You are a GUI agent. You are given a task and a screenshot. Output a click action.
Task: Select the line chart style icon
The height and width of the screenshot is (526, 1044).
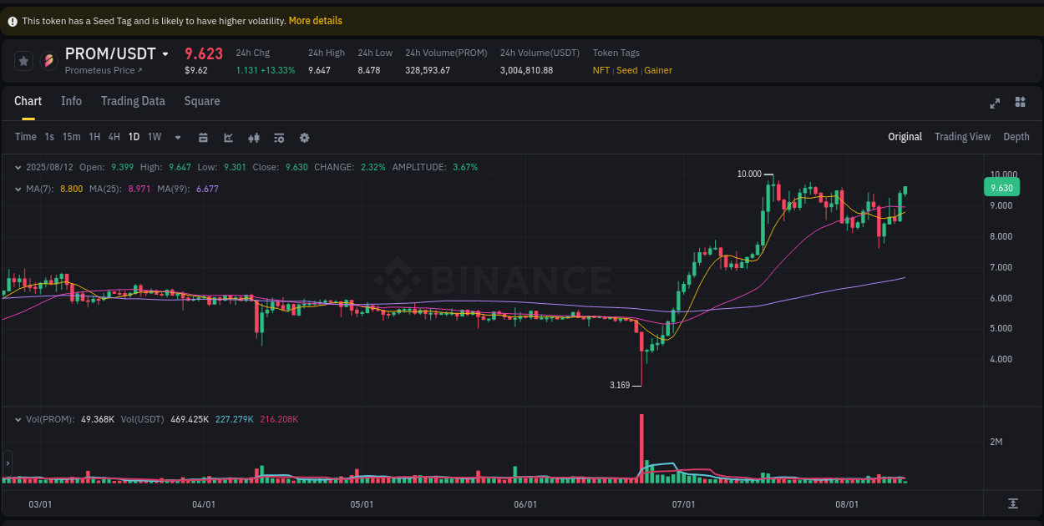228,137
